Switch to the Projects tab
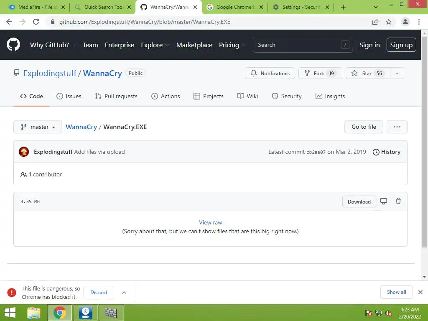The height and width of the screenshot is (321, 428). click(208, 97)
